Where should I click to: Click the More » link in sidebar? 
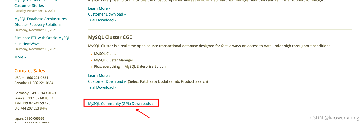20,57
